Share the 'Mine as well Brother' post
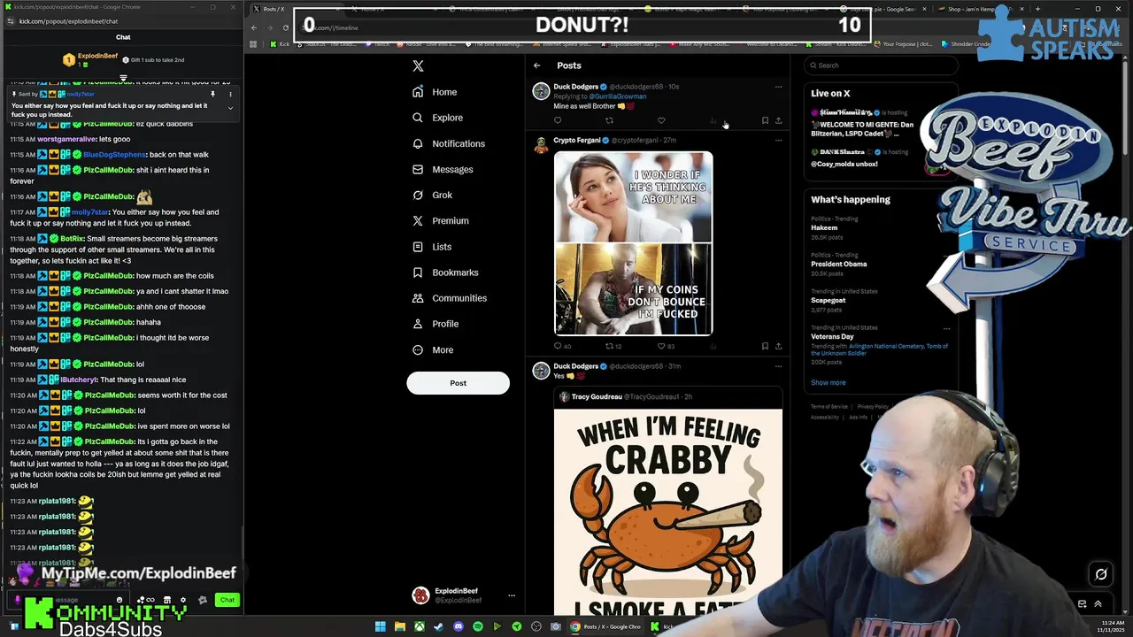This screenshot has height=637, width=1133. (778, 120)
